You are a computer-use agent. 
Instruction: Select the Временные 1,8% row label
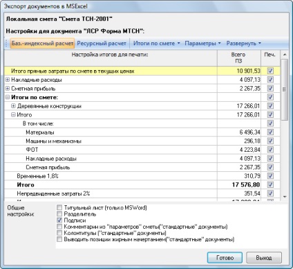(x=37, y=176)
